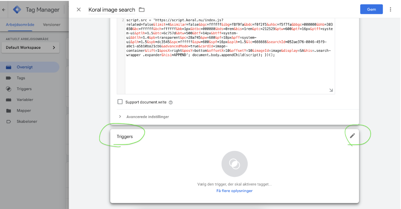This screenshot has height=209, width=401.
Task: Enable the Support document.write checkbox
Action: pyautogui.click(x=120, y=102)
